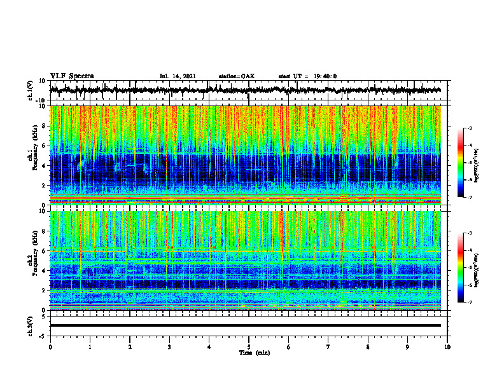This screenshot has height=389, width=504.
Task: Click the "station=GAK" header label
Action: click(237, 76)
